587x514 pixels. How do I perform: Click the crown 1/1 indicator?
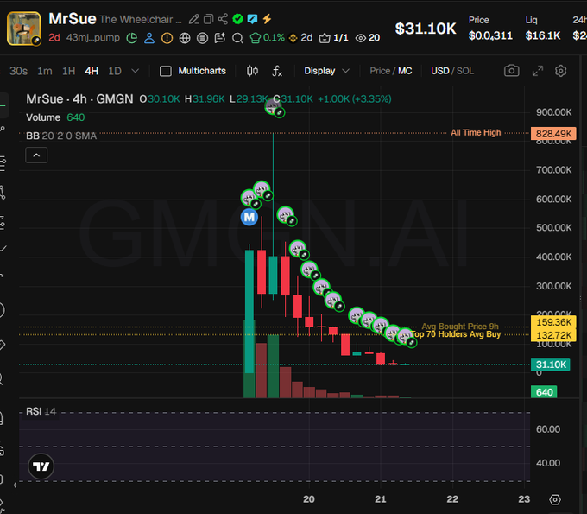(333, 38)
